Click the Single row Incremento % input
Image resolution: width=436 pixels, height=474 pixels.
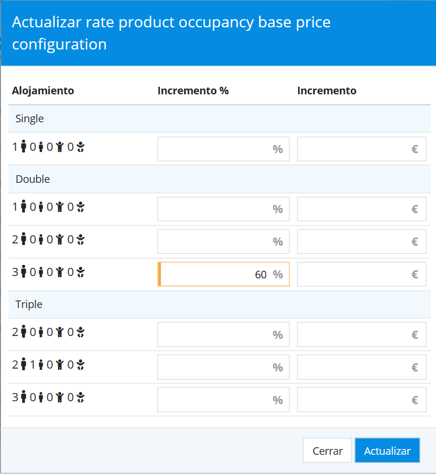[x=215, y=149]
